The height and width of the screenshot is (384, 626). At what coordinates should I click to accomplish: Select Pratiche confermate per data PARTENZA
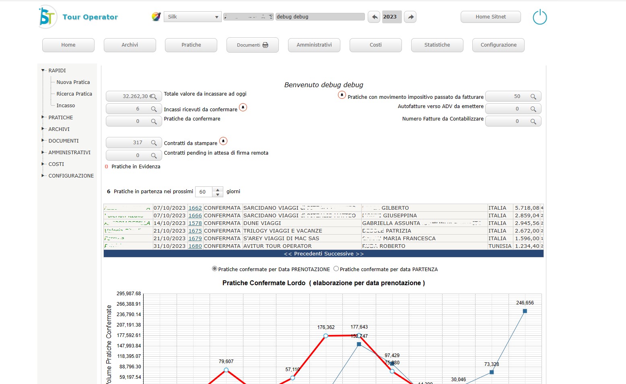coord(336,269)
